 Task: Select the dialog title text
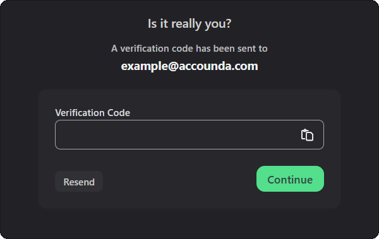189,24
